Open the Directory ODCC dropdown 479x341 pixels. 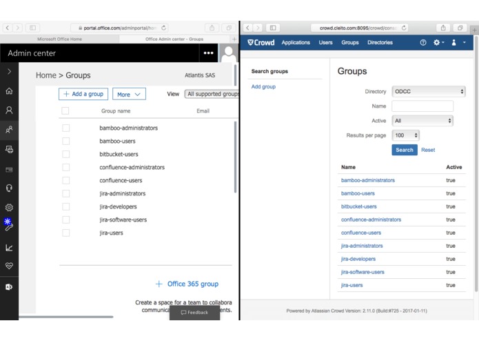click(429, 91)
